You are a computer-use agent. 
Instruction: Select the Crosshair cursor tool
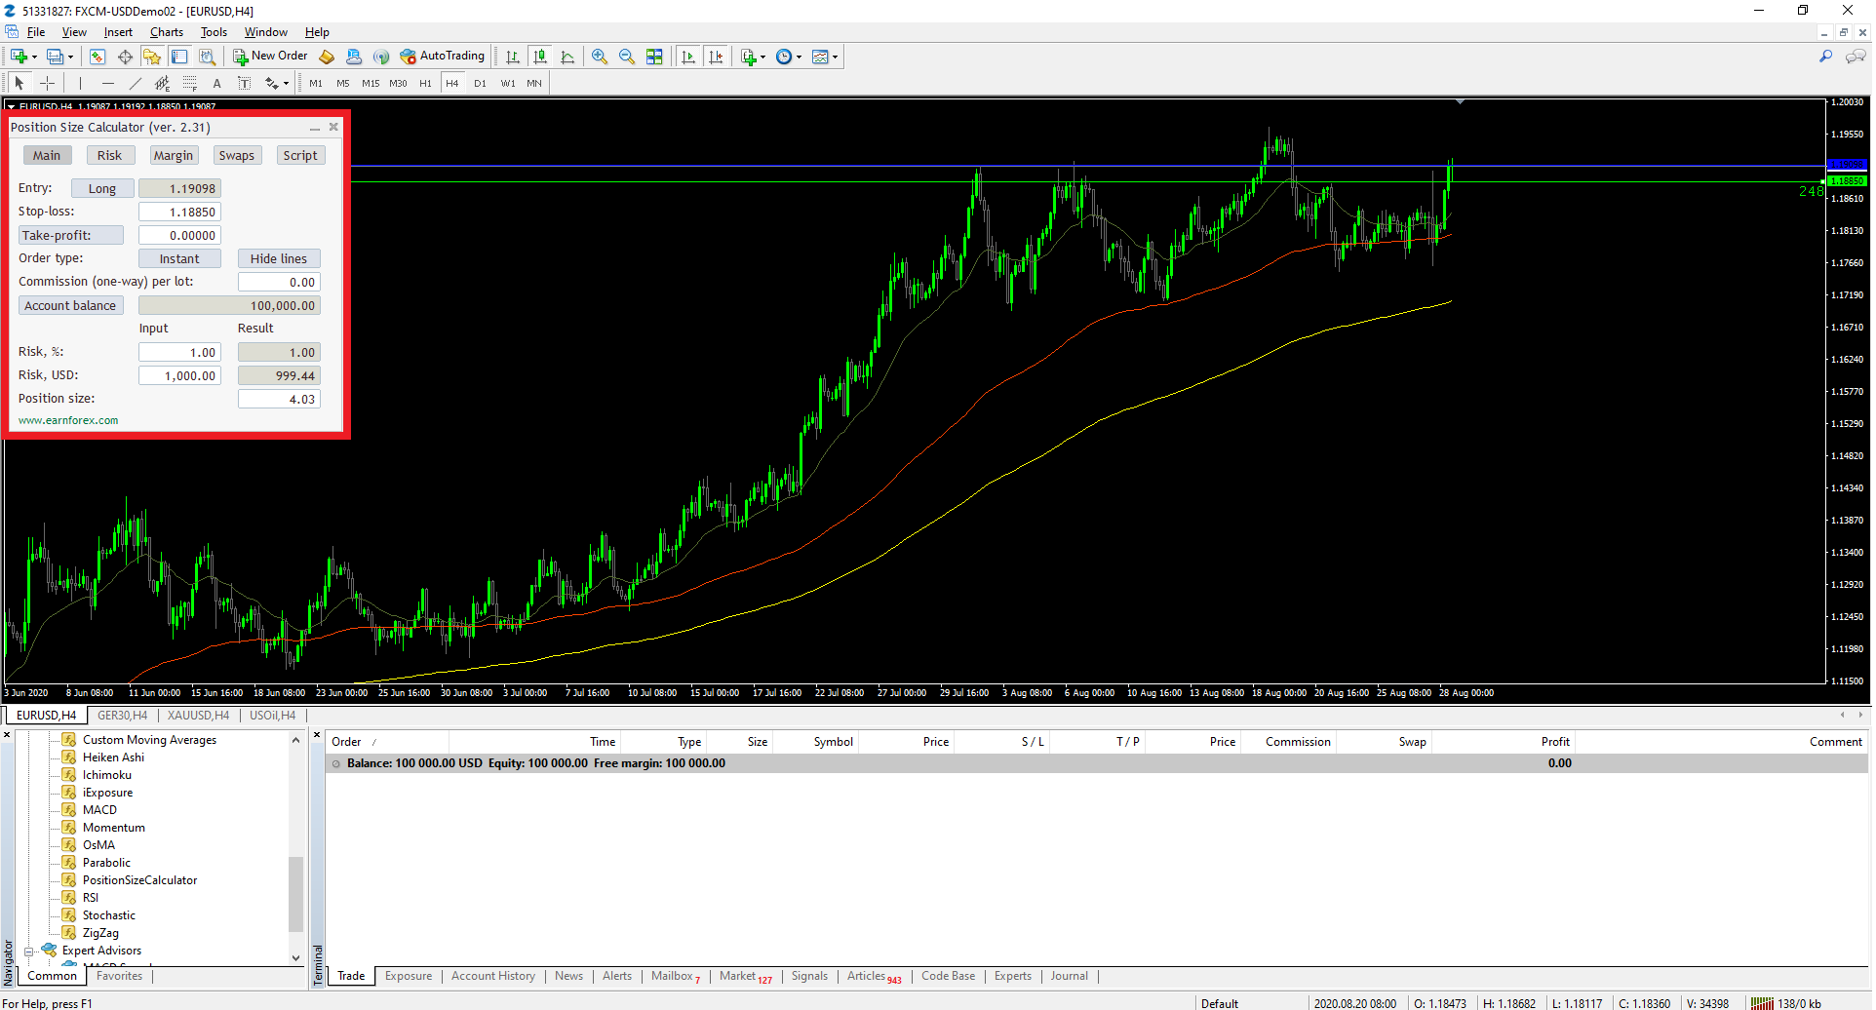(x=47, y=84)
